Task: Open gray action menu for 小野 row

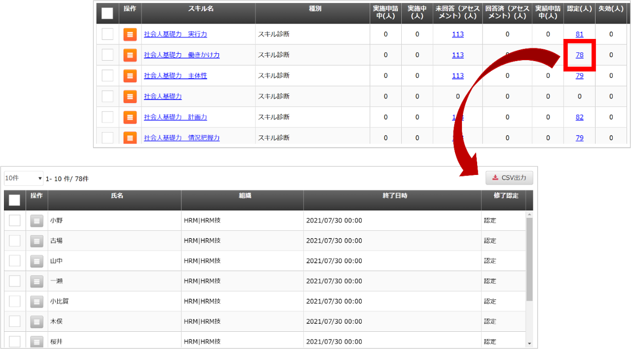Action: pyautogui.click(x=36, y=221)
